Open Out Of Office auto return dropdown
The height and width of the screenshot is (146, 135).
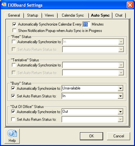point(120,119)
